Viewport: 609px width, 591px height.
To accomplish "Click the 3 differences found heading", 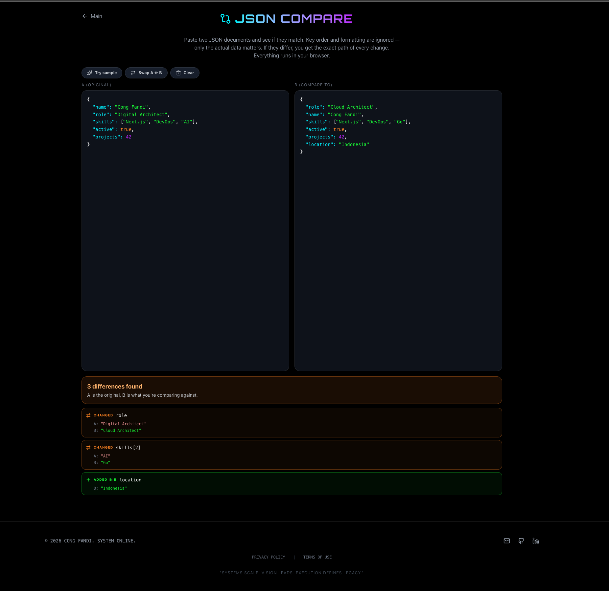I will pos(115,387).
